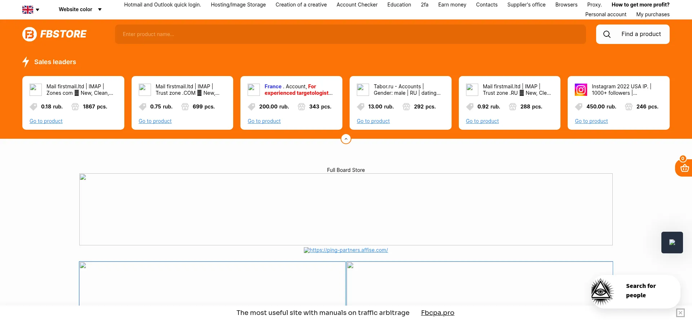The width and height of the screenshot is (692, 320).
Task: Click the Trust zone .COM product thumbnail
Action: pos(145,90)
